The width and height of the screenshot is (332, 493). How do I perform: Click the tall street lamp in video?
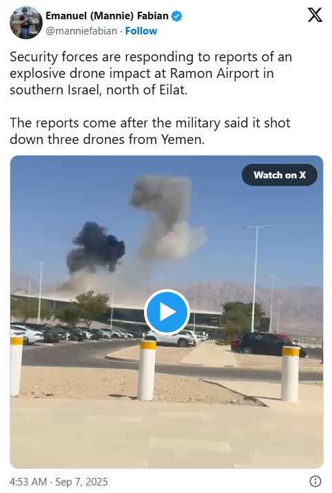[256, 278]
